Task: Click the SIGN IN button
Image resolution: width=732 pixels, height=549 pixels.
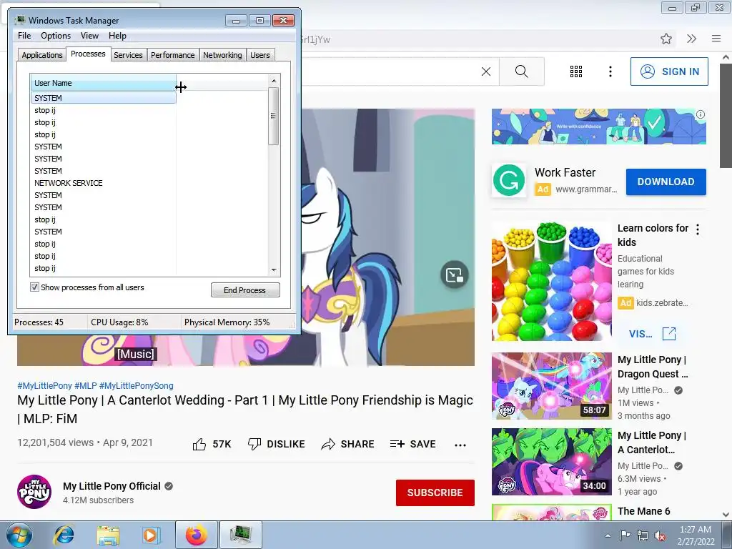Action: click(669, 71)
